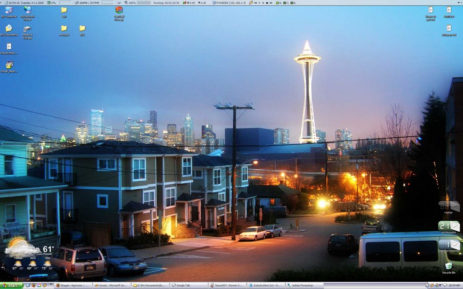The image size is (463, 289).
Task: Click the PWNERER network address indicator
Action: 229,3
